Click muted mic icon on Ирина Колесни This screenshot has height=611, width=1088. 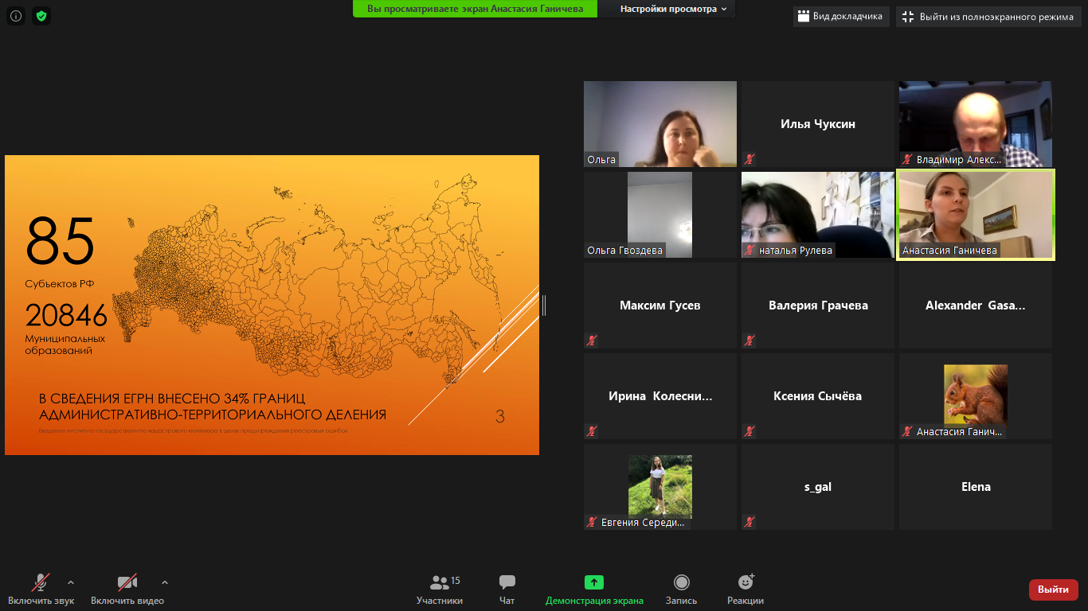click(x=592, y=431)
